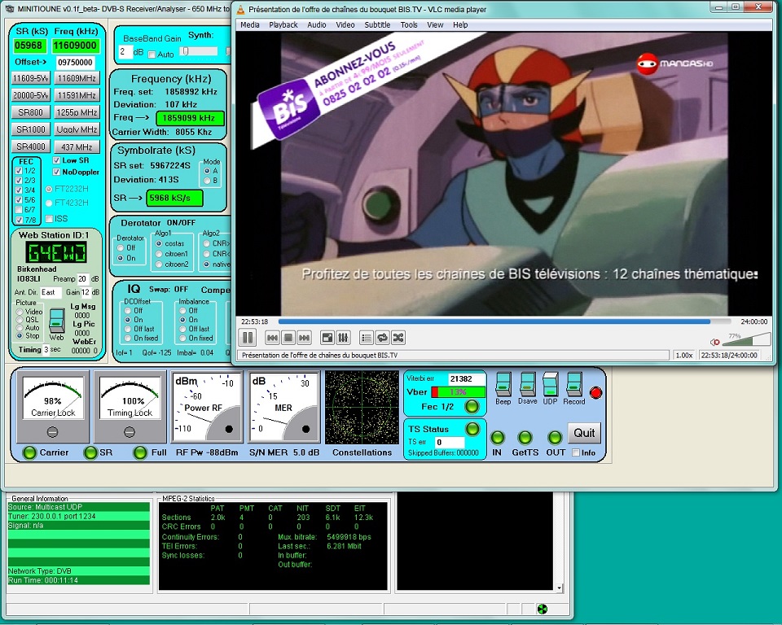Toggle the Low SR checkbox

(56, 160)
